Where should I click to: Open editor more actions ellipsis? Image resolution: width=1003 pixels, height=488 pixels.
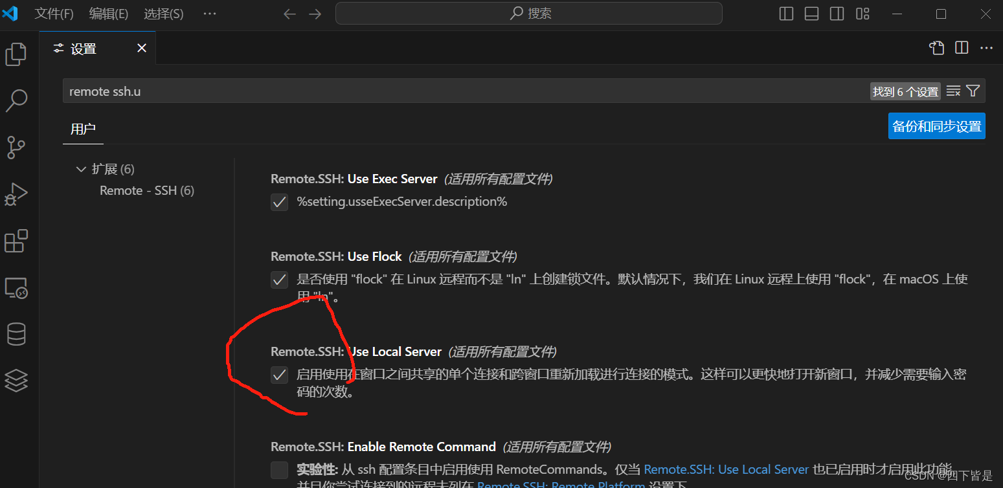pos(986,48)
